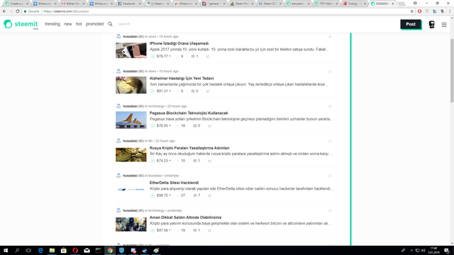
Task: Resteem the EtherDelta Sitesi Hacklendi post
Action: 209,195
